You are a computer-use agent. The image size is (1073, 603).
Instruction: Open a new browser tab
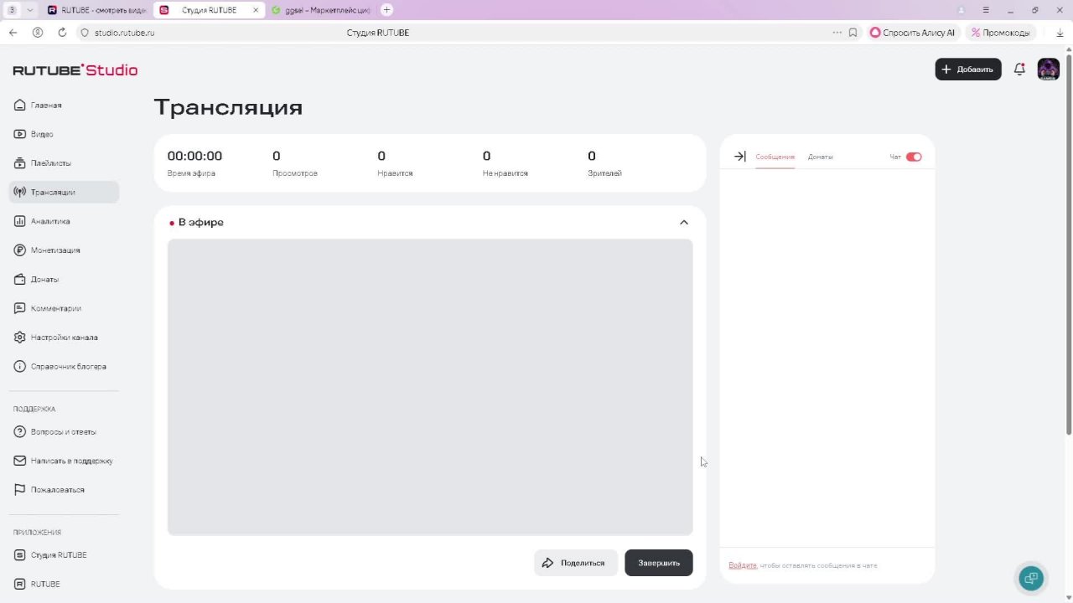[386, 10]
